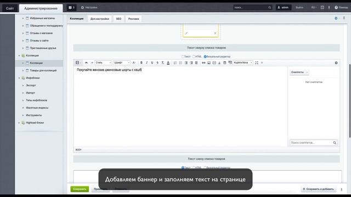Toggle underline formatting
The width and height of the screenshot is (351, 197).
click(x=152, y=63)
